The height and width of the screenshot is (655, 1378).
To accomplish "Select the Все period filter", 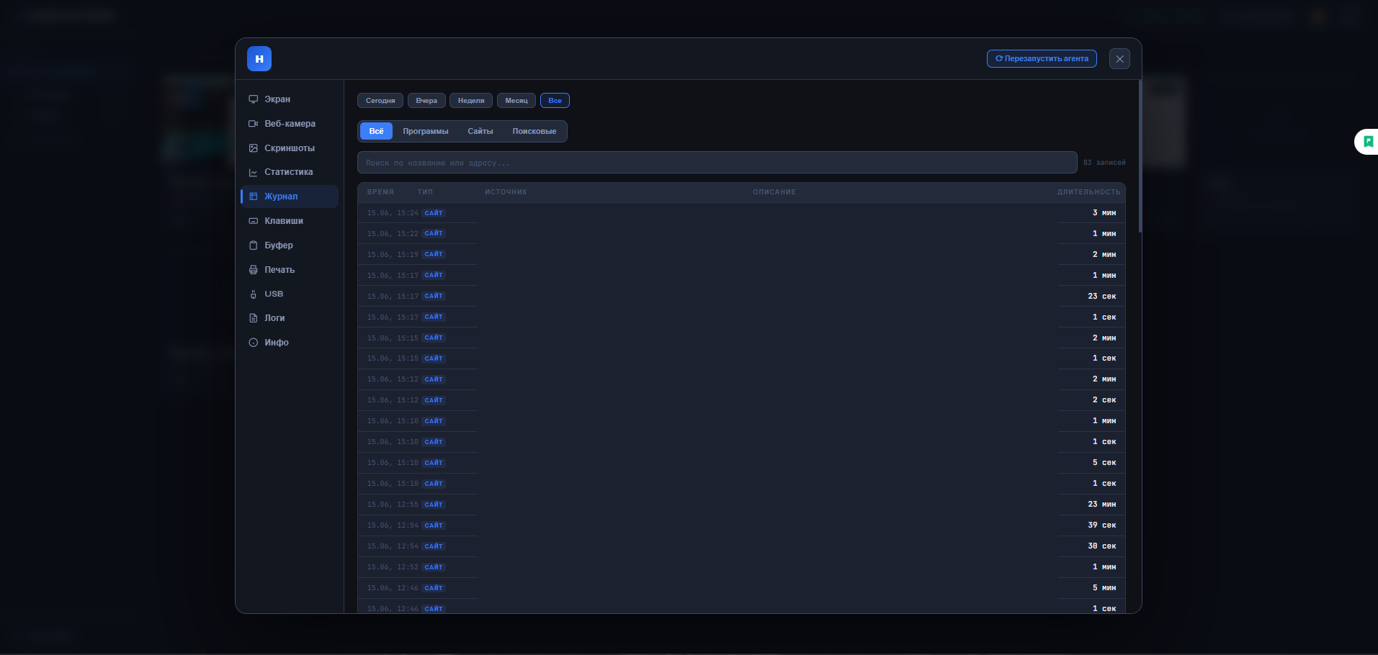I will point(555,101).
